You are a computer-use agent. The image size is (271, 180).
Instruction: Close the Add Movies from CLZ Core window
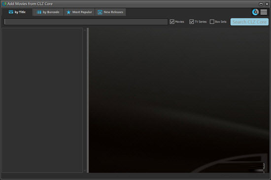[x=267, y=4]
